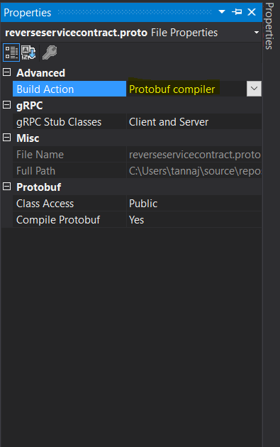The image size is (280, 447).
Task: Close the Properties panel
Action: [252, 12]
